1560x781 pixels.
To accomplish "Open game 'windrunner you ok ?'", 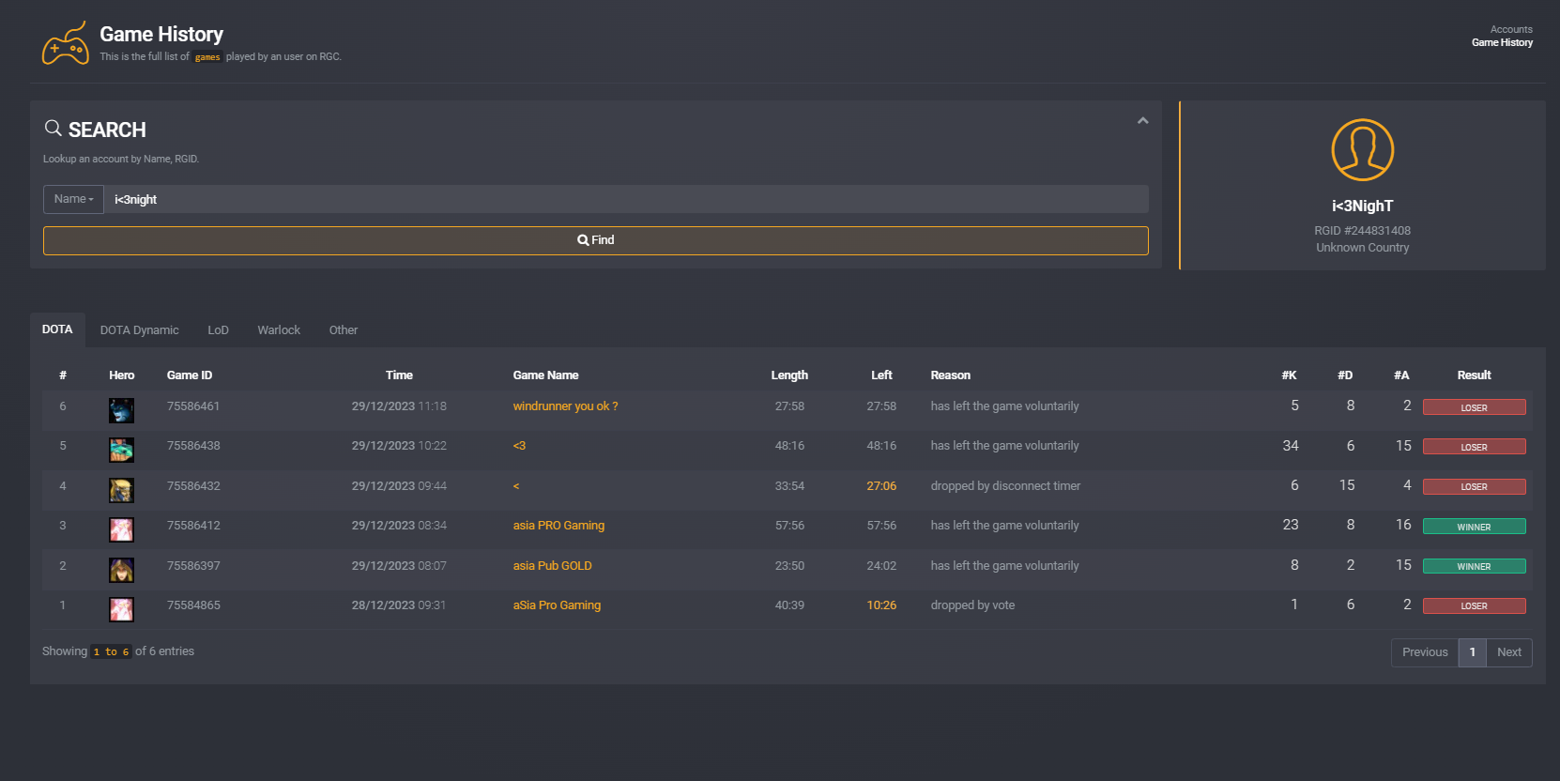I will 565,406.
